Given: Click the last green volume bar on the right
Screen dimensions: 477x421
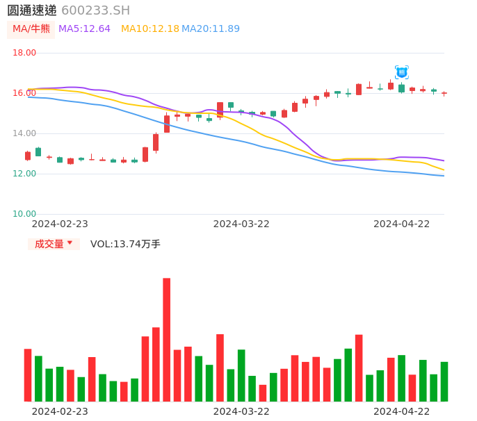Looking at the screenshot, I should [x=444, y=381].
